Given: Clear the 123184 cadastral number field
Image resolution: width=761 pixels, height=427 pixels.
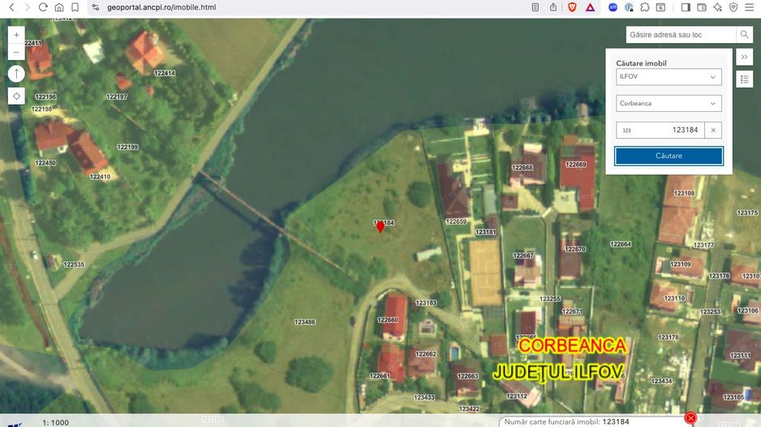Looking at the screenshot, I should click(x=713, y=130).
